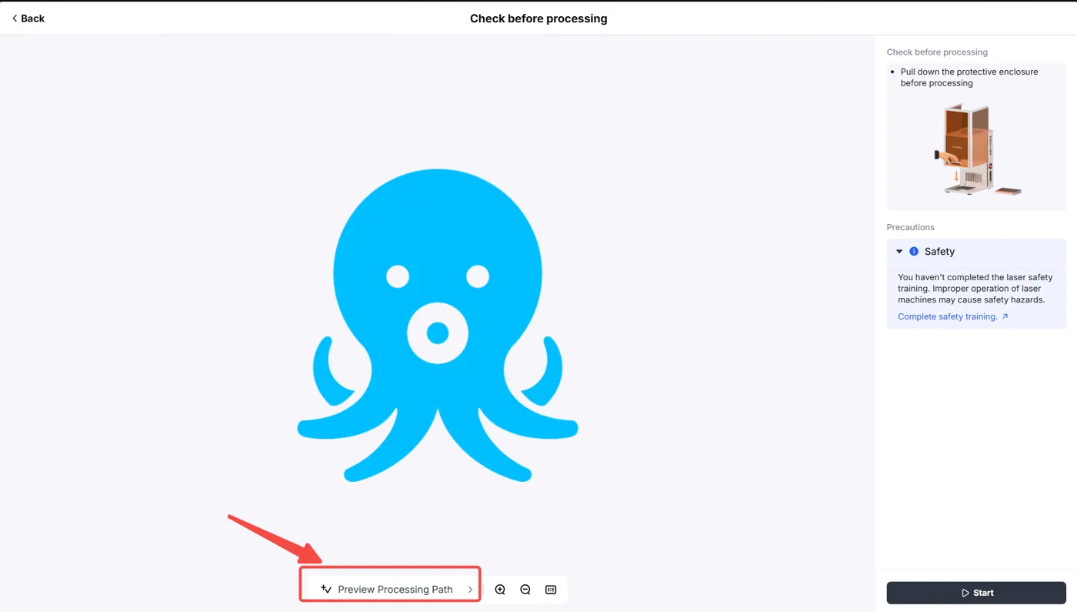Viewport: 1077px width, 612px height.
Task: Click the back chevron arrow at top left
Action: 15,18
